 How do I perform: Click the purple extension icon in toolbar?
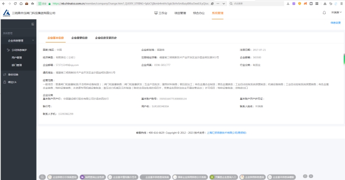click(x=294, y=3)
